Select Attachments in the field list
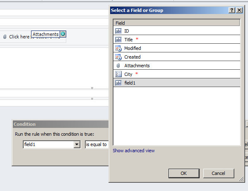Viewport: 248px width, 191px height. click(177, 66)
